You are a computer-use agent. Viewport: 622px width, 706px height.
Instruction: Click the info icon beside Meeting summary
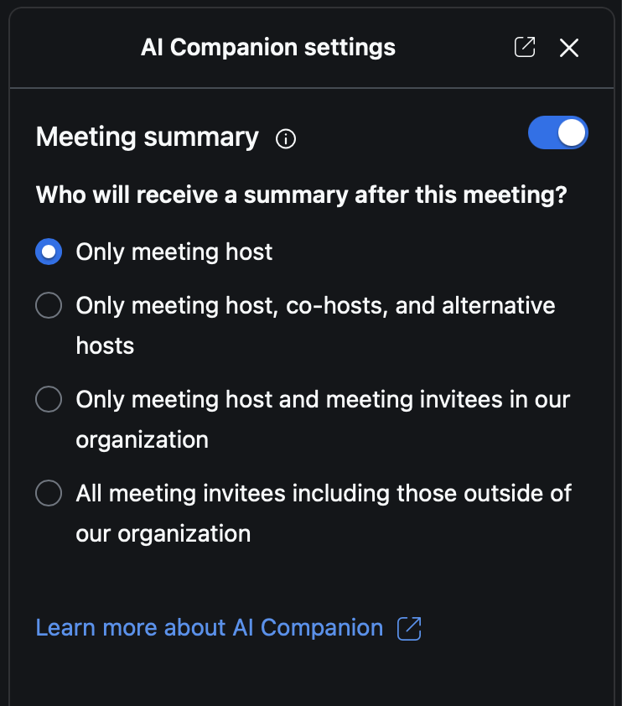point(286,138)
